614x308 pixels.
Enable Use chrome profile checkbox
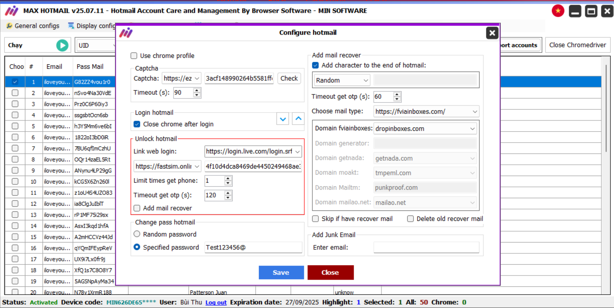[134, 56]
